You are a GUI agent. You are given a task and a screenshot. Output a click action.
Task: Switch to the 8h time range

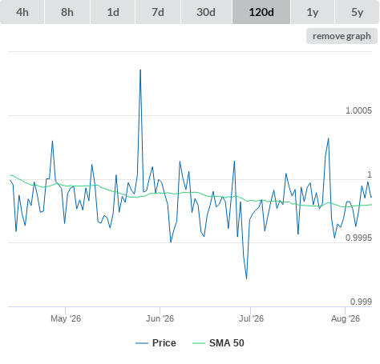pos(67,12)
